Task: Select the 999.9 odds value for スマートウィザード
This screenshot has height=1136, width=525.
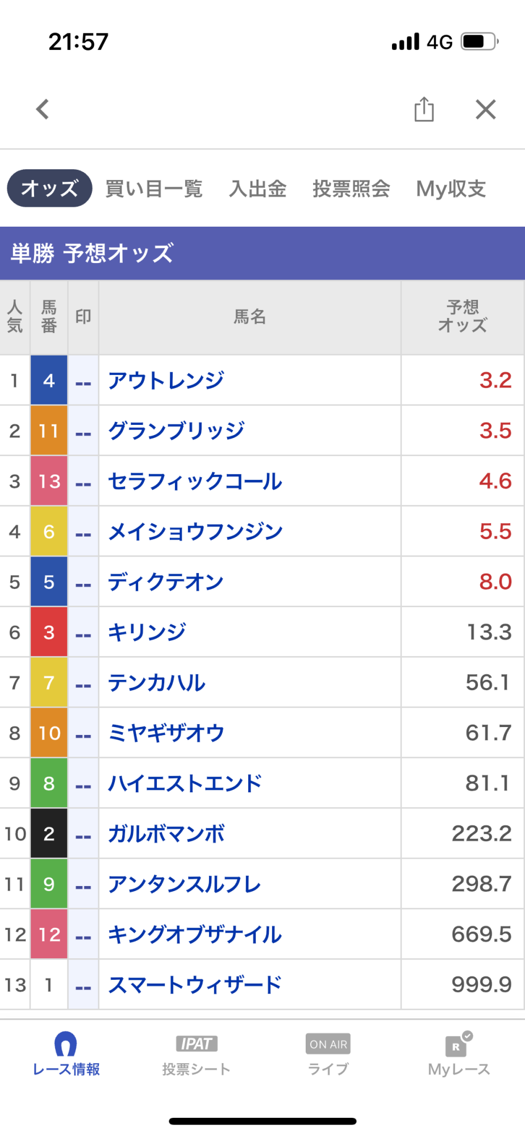Action: click(481, 984)
